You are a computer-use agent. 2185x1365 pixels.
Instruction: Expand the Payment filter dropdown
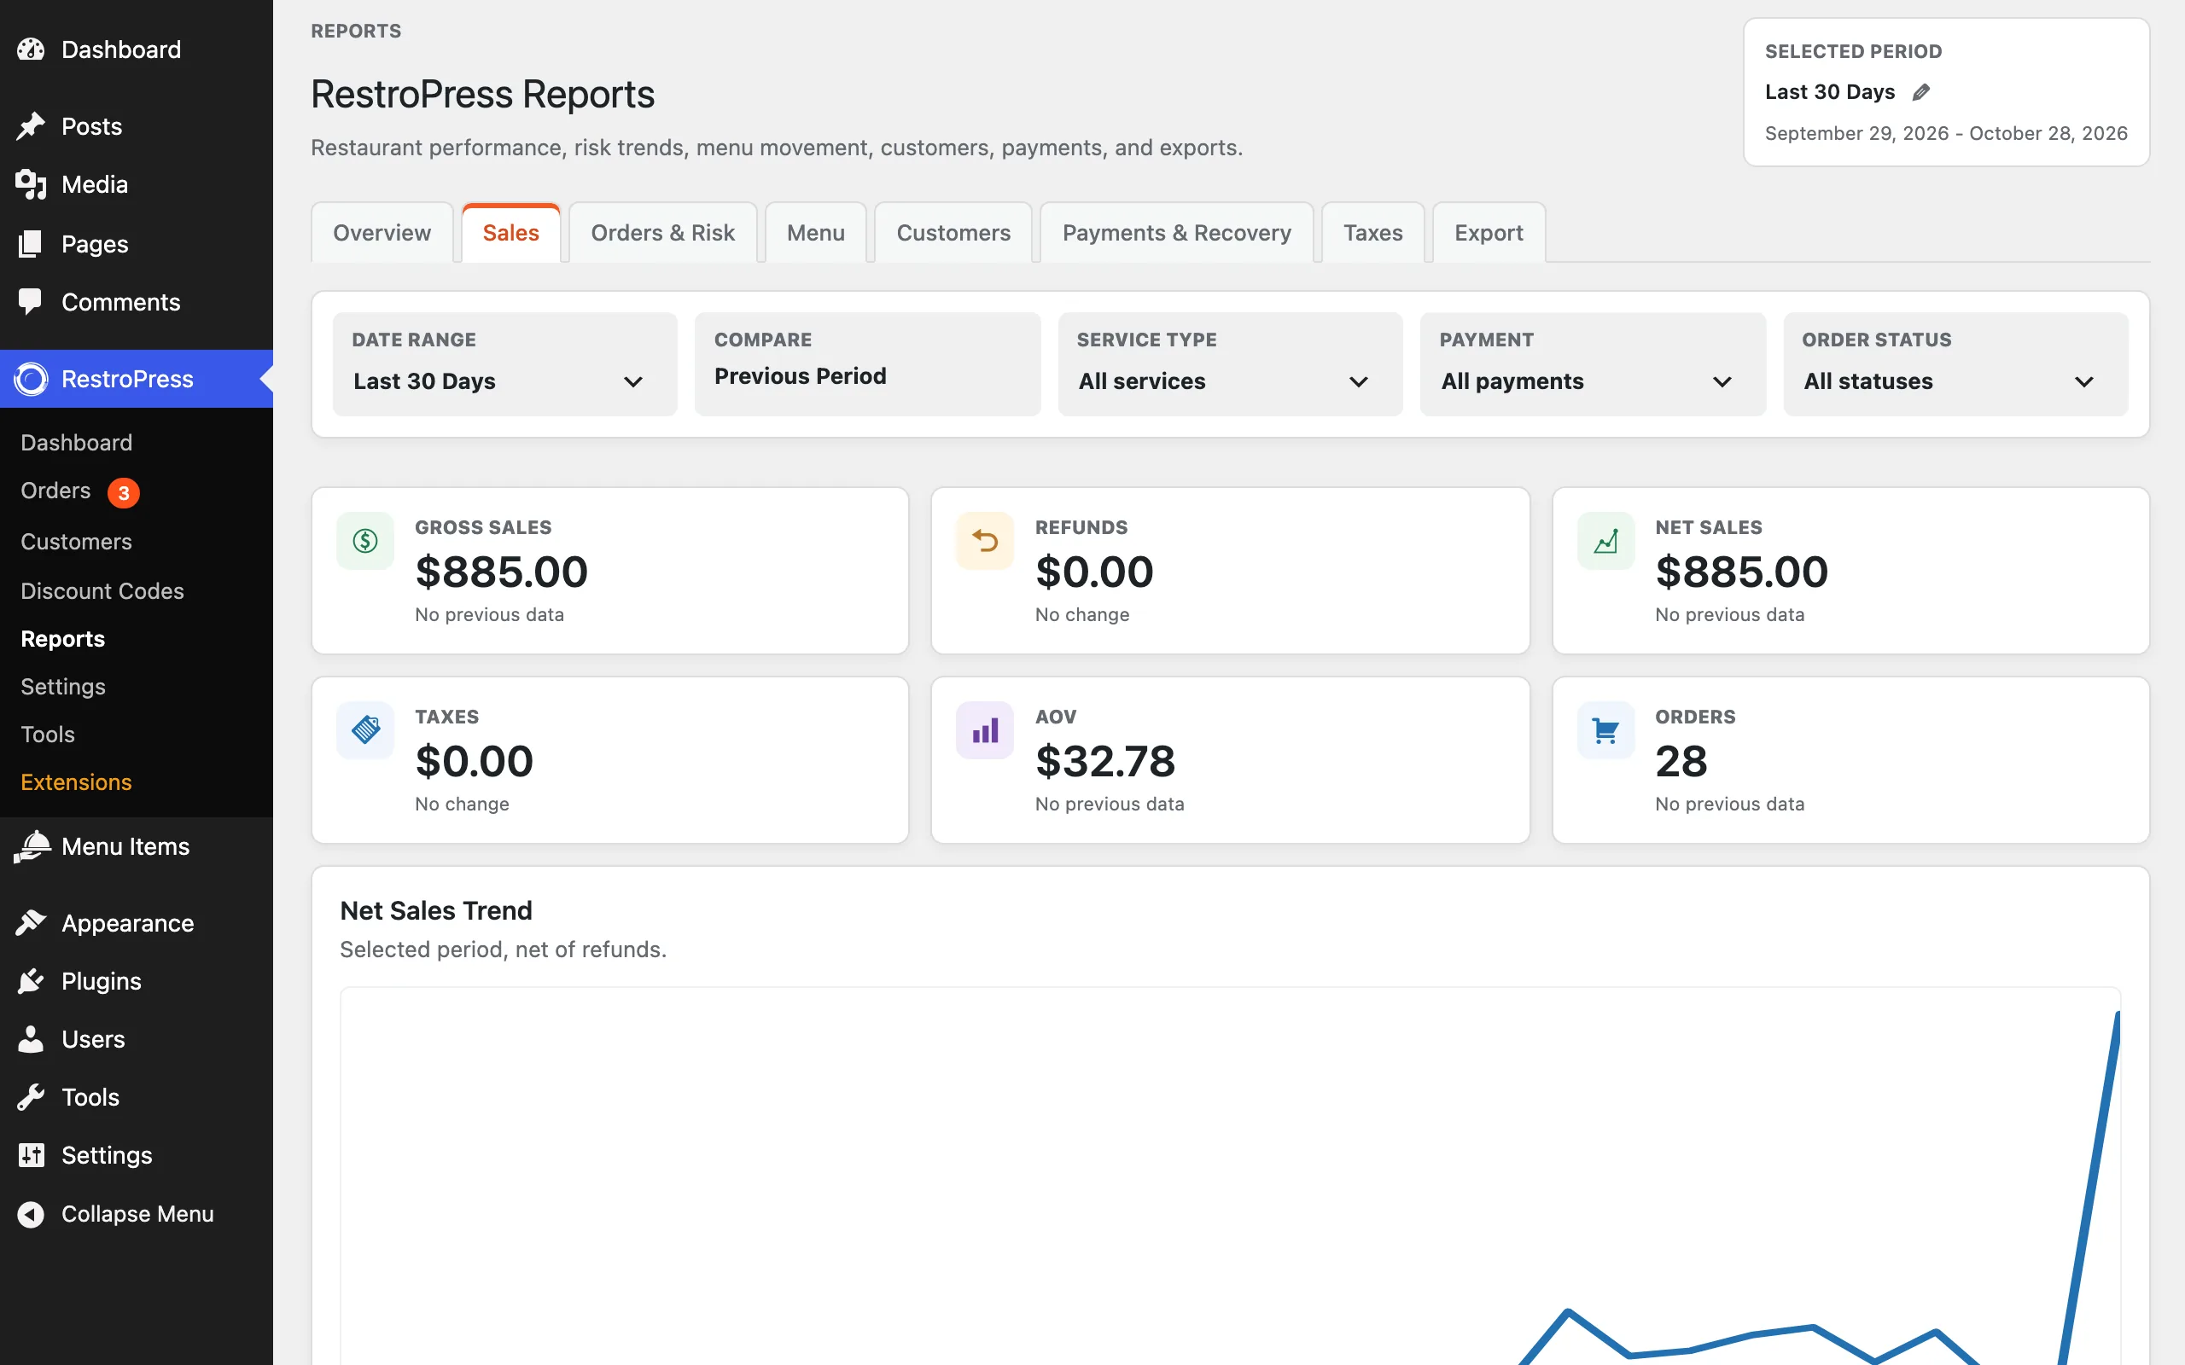pos(1593,363)
